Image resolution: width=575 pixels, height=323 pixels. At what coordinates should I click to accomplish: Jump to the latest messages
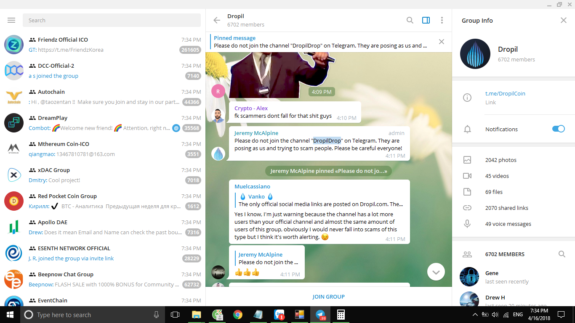coord(436,272)
